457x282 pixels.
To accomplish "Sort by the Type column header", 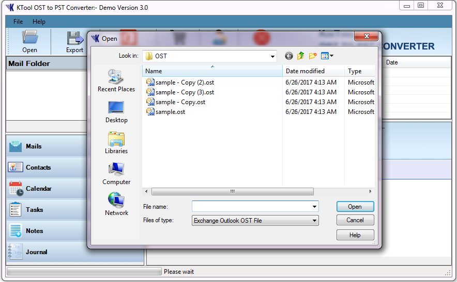I will point(360,71).
